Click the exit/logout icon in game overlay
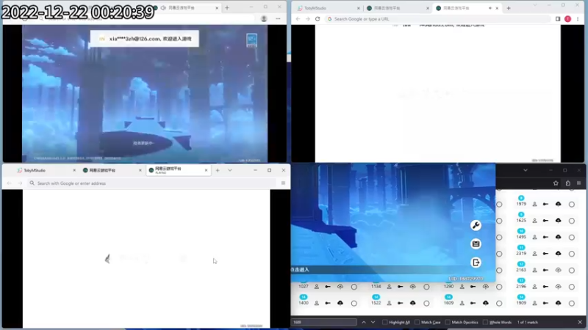 476,263
